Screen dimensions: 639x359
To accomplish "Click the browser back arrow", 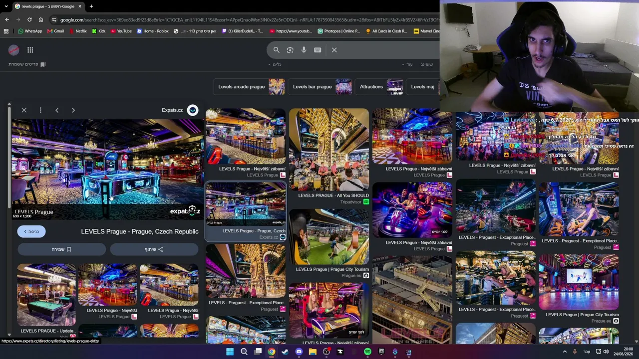I will tap(7, 19).
